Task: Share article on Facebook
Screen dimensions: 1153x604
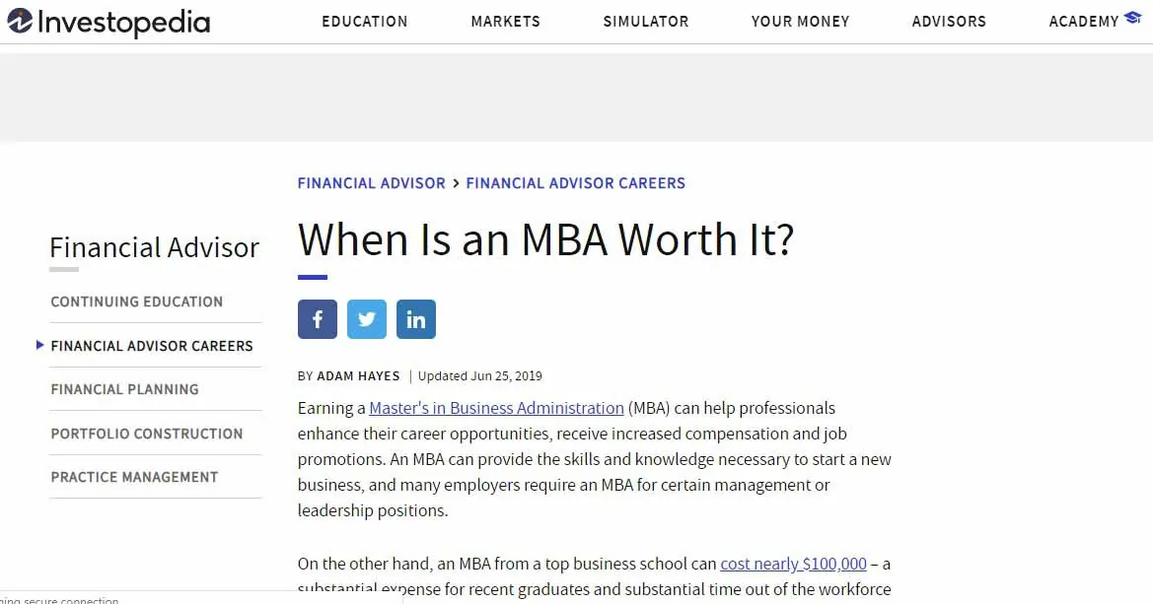Action: 318,319
